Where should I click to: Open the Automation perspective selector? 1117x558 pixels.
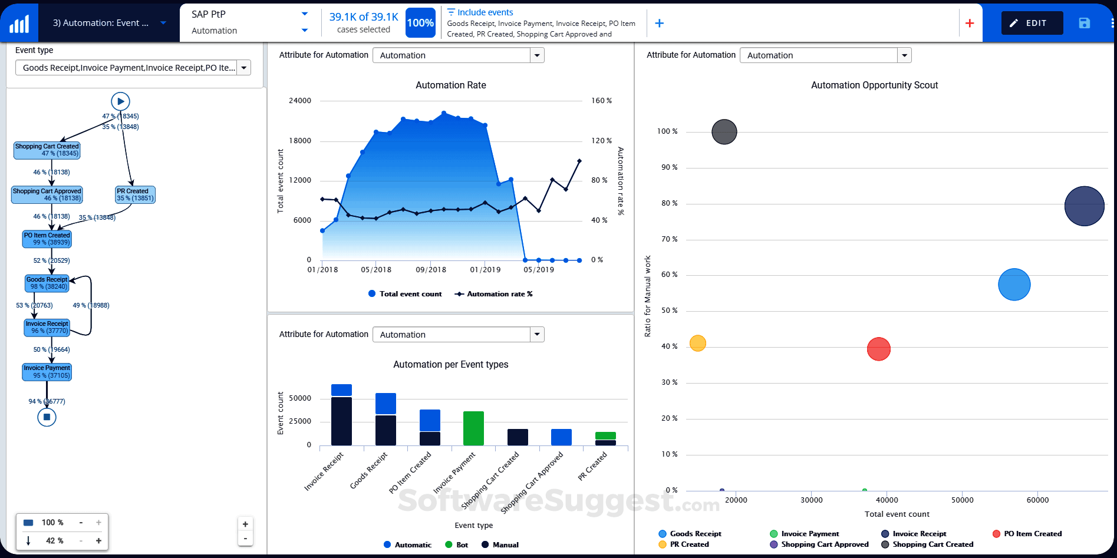coord(305,30)
